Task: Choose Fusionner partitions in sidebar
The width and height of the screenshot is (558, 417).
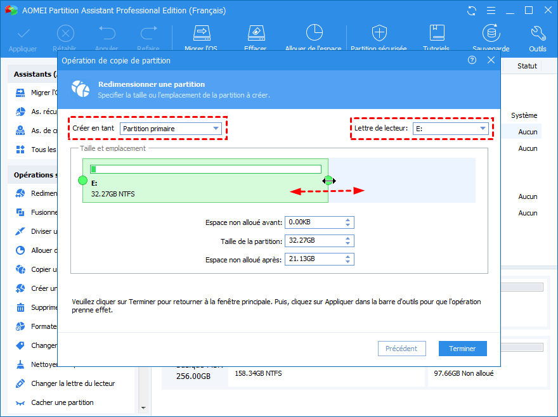Action: [x=36, y=212]
